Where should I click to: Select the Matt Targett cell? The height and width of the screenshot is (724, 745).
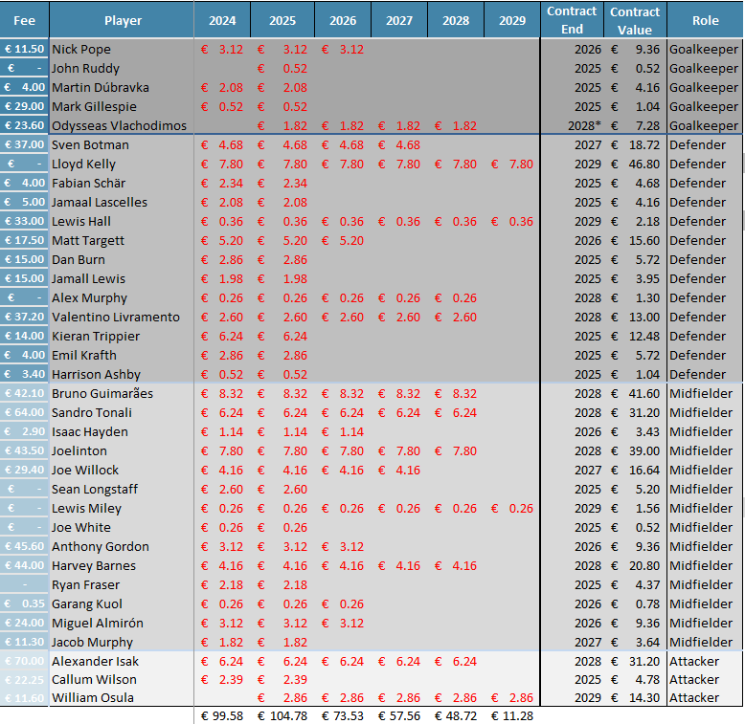tap(122, 240)
